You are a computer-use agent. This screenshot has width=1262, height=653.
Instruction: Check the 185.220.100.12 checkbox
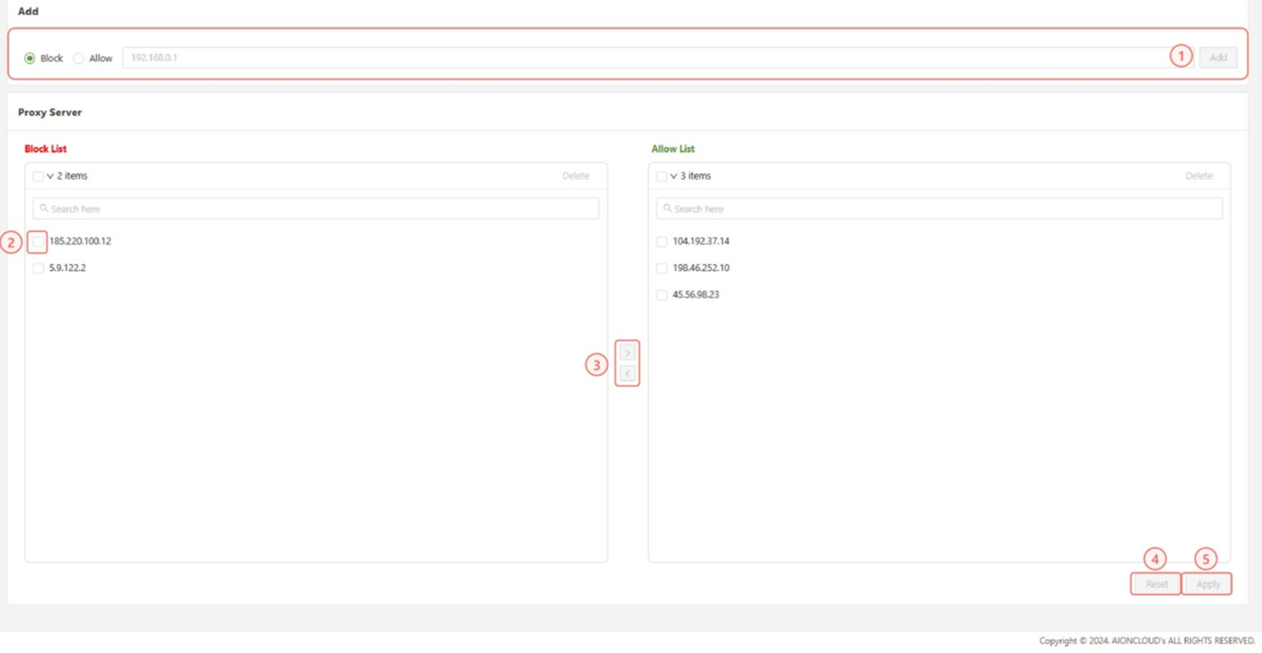point(38,242)
